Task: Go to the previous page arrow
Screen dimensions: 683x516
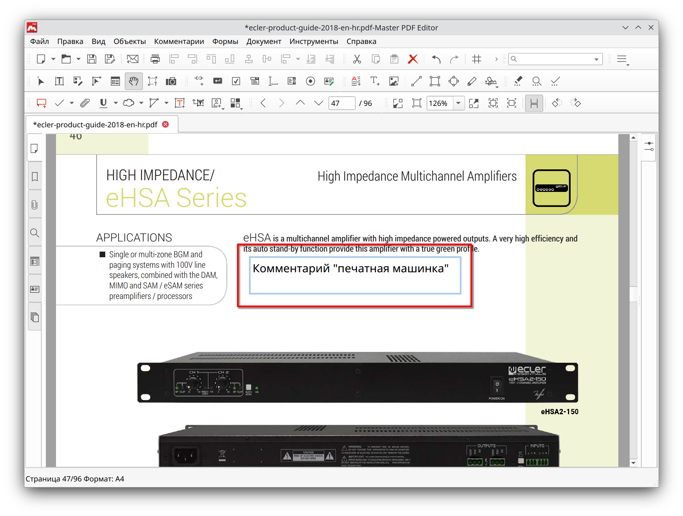Action: coord(263,103)
